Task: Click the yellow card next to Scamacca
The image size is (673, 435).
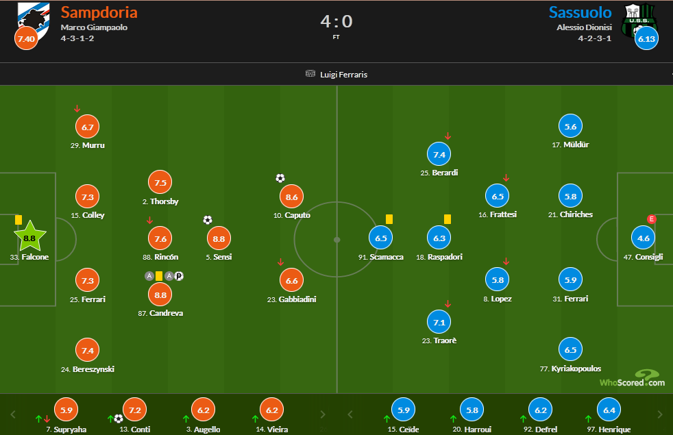Action: click(389, 219)
